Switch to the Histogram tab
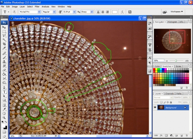 point(172,22)
